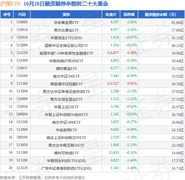Click balance value 16.71亿
This screenshot has height=180, width=185.
(x=178, y=168)
